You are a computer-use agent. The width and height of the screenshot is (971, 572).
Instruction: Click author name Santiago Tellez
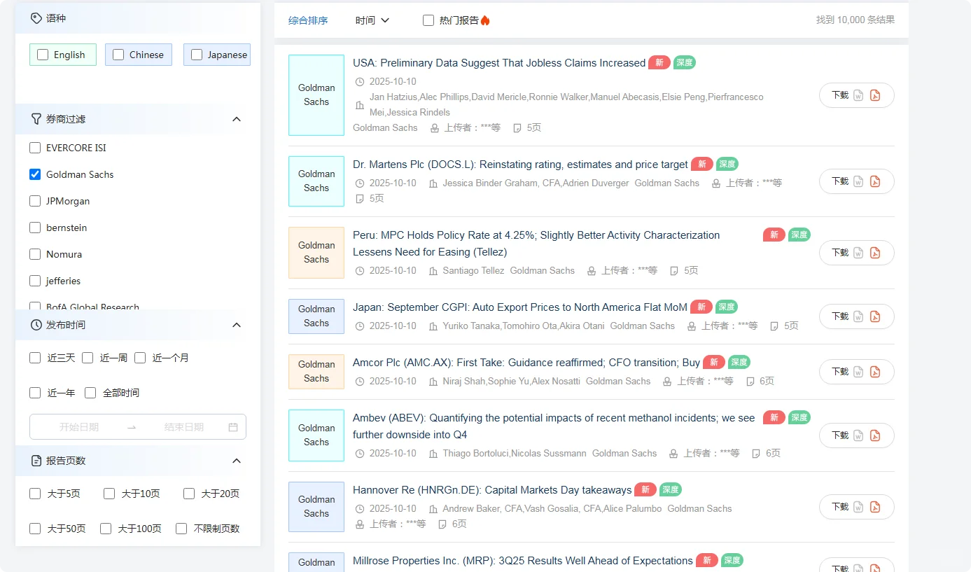pyautogui.click(x=473, y=270)
